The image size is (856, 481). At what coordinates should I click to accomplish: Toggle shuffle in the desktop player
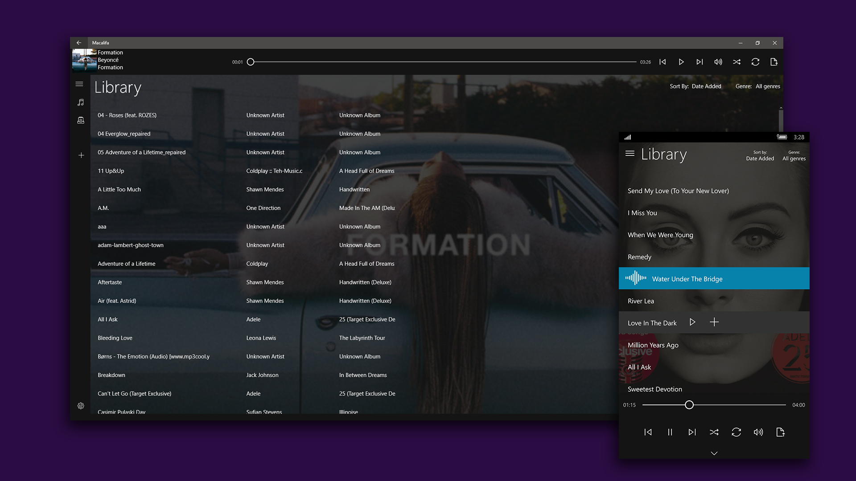click(737, 62)
